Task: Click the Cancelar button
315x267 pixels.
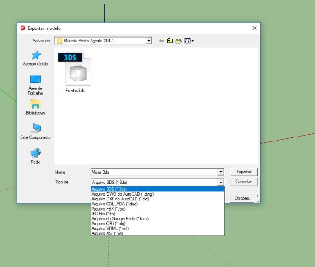Action: (x=244, y=182)
